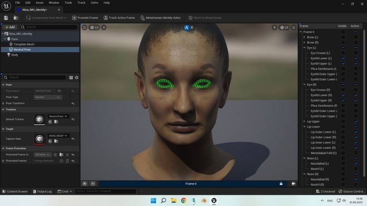Screen dimensions: 367x206
Task: Run Track Active Frame
Action: point(119,18)
